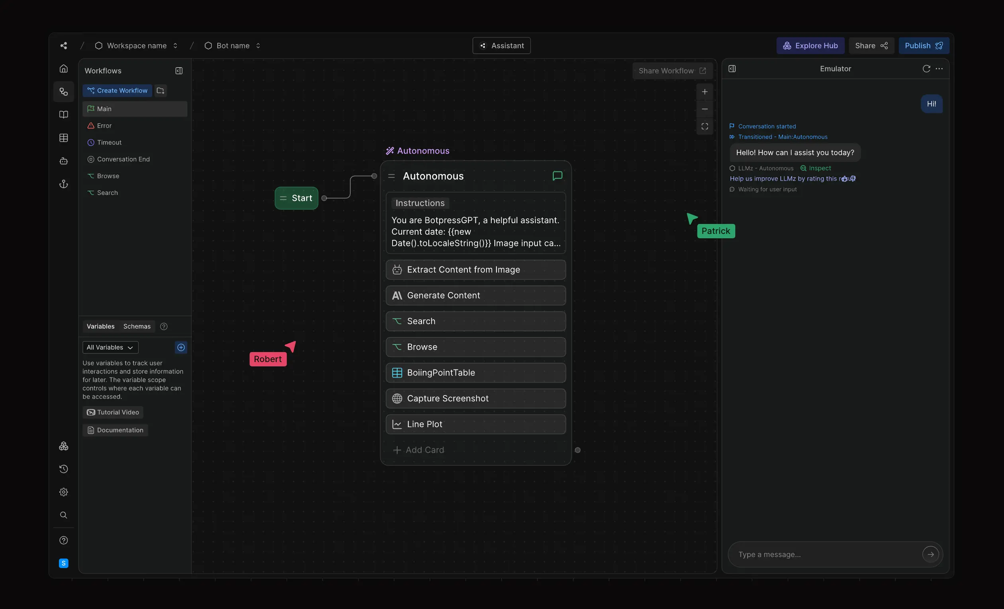Zoom out on the workflow canvas
The image size is (1004, 609).
(705, 109)
